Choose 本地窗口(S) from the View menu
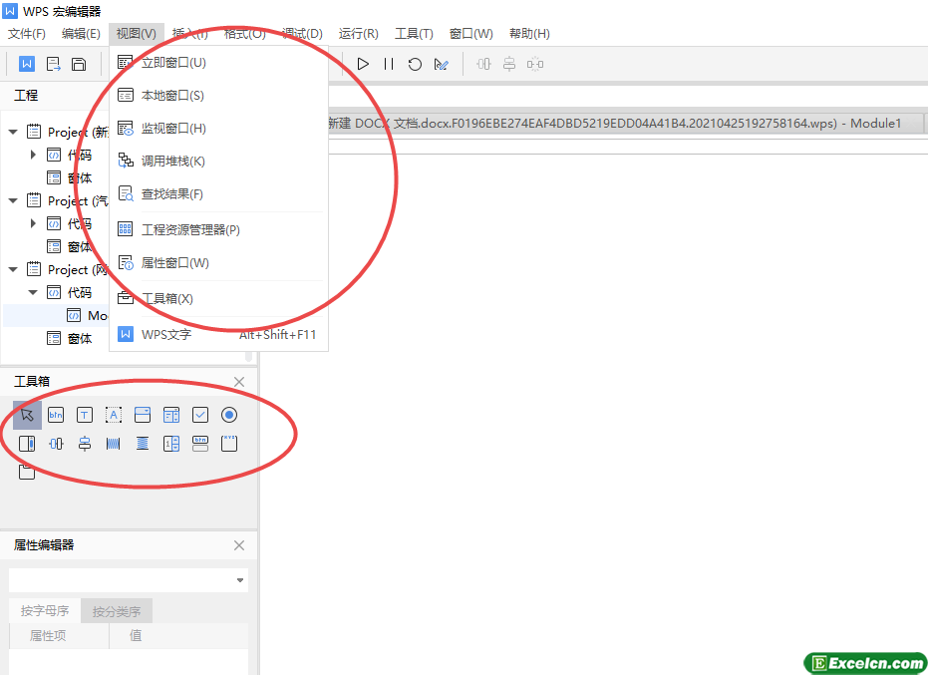 [219, 96]
